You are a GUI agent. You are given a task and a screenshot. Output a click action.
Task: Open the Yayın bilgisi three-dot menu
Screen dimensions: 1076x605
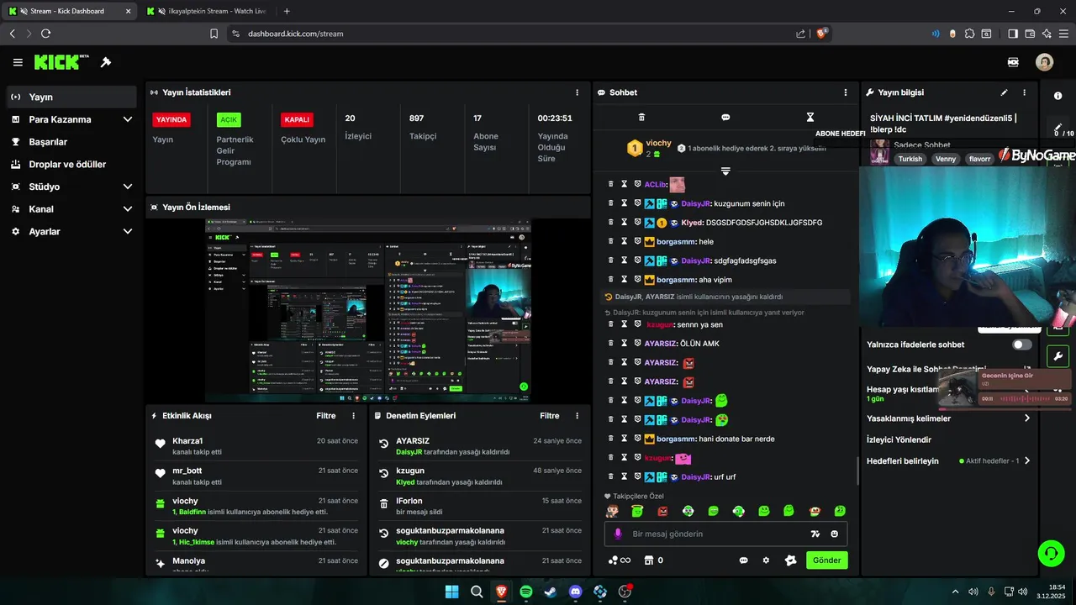click(1024, 92)
